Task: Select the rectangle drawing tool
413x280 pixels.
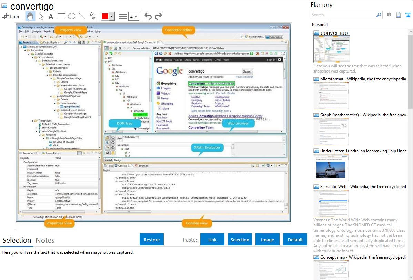Action: tap(61, 16)
